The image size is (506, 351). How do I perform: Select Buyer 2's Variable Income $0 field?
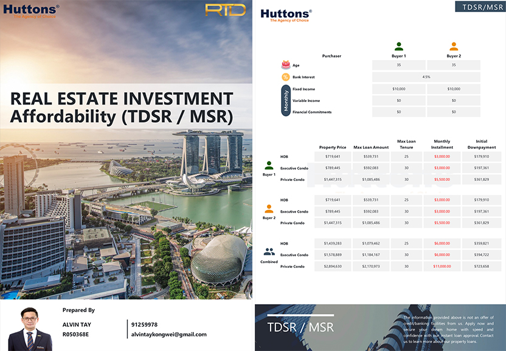click(454, 101)
